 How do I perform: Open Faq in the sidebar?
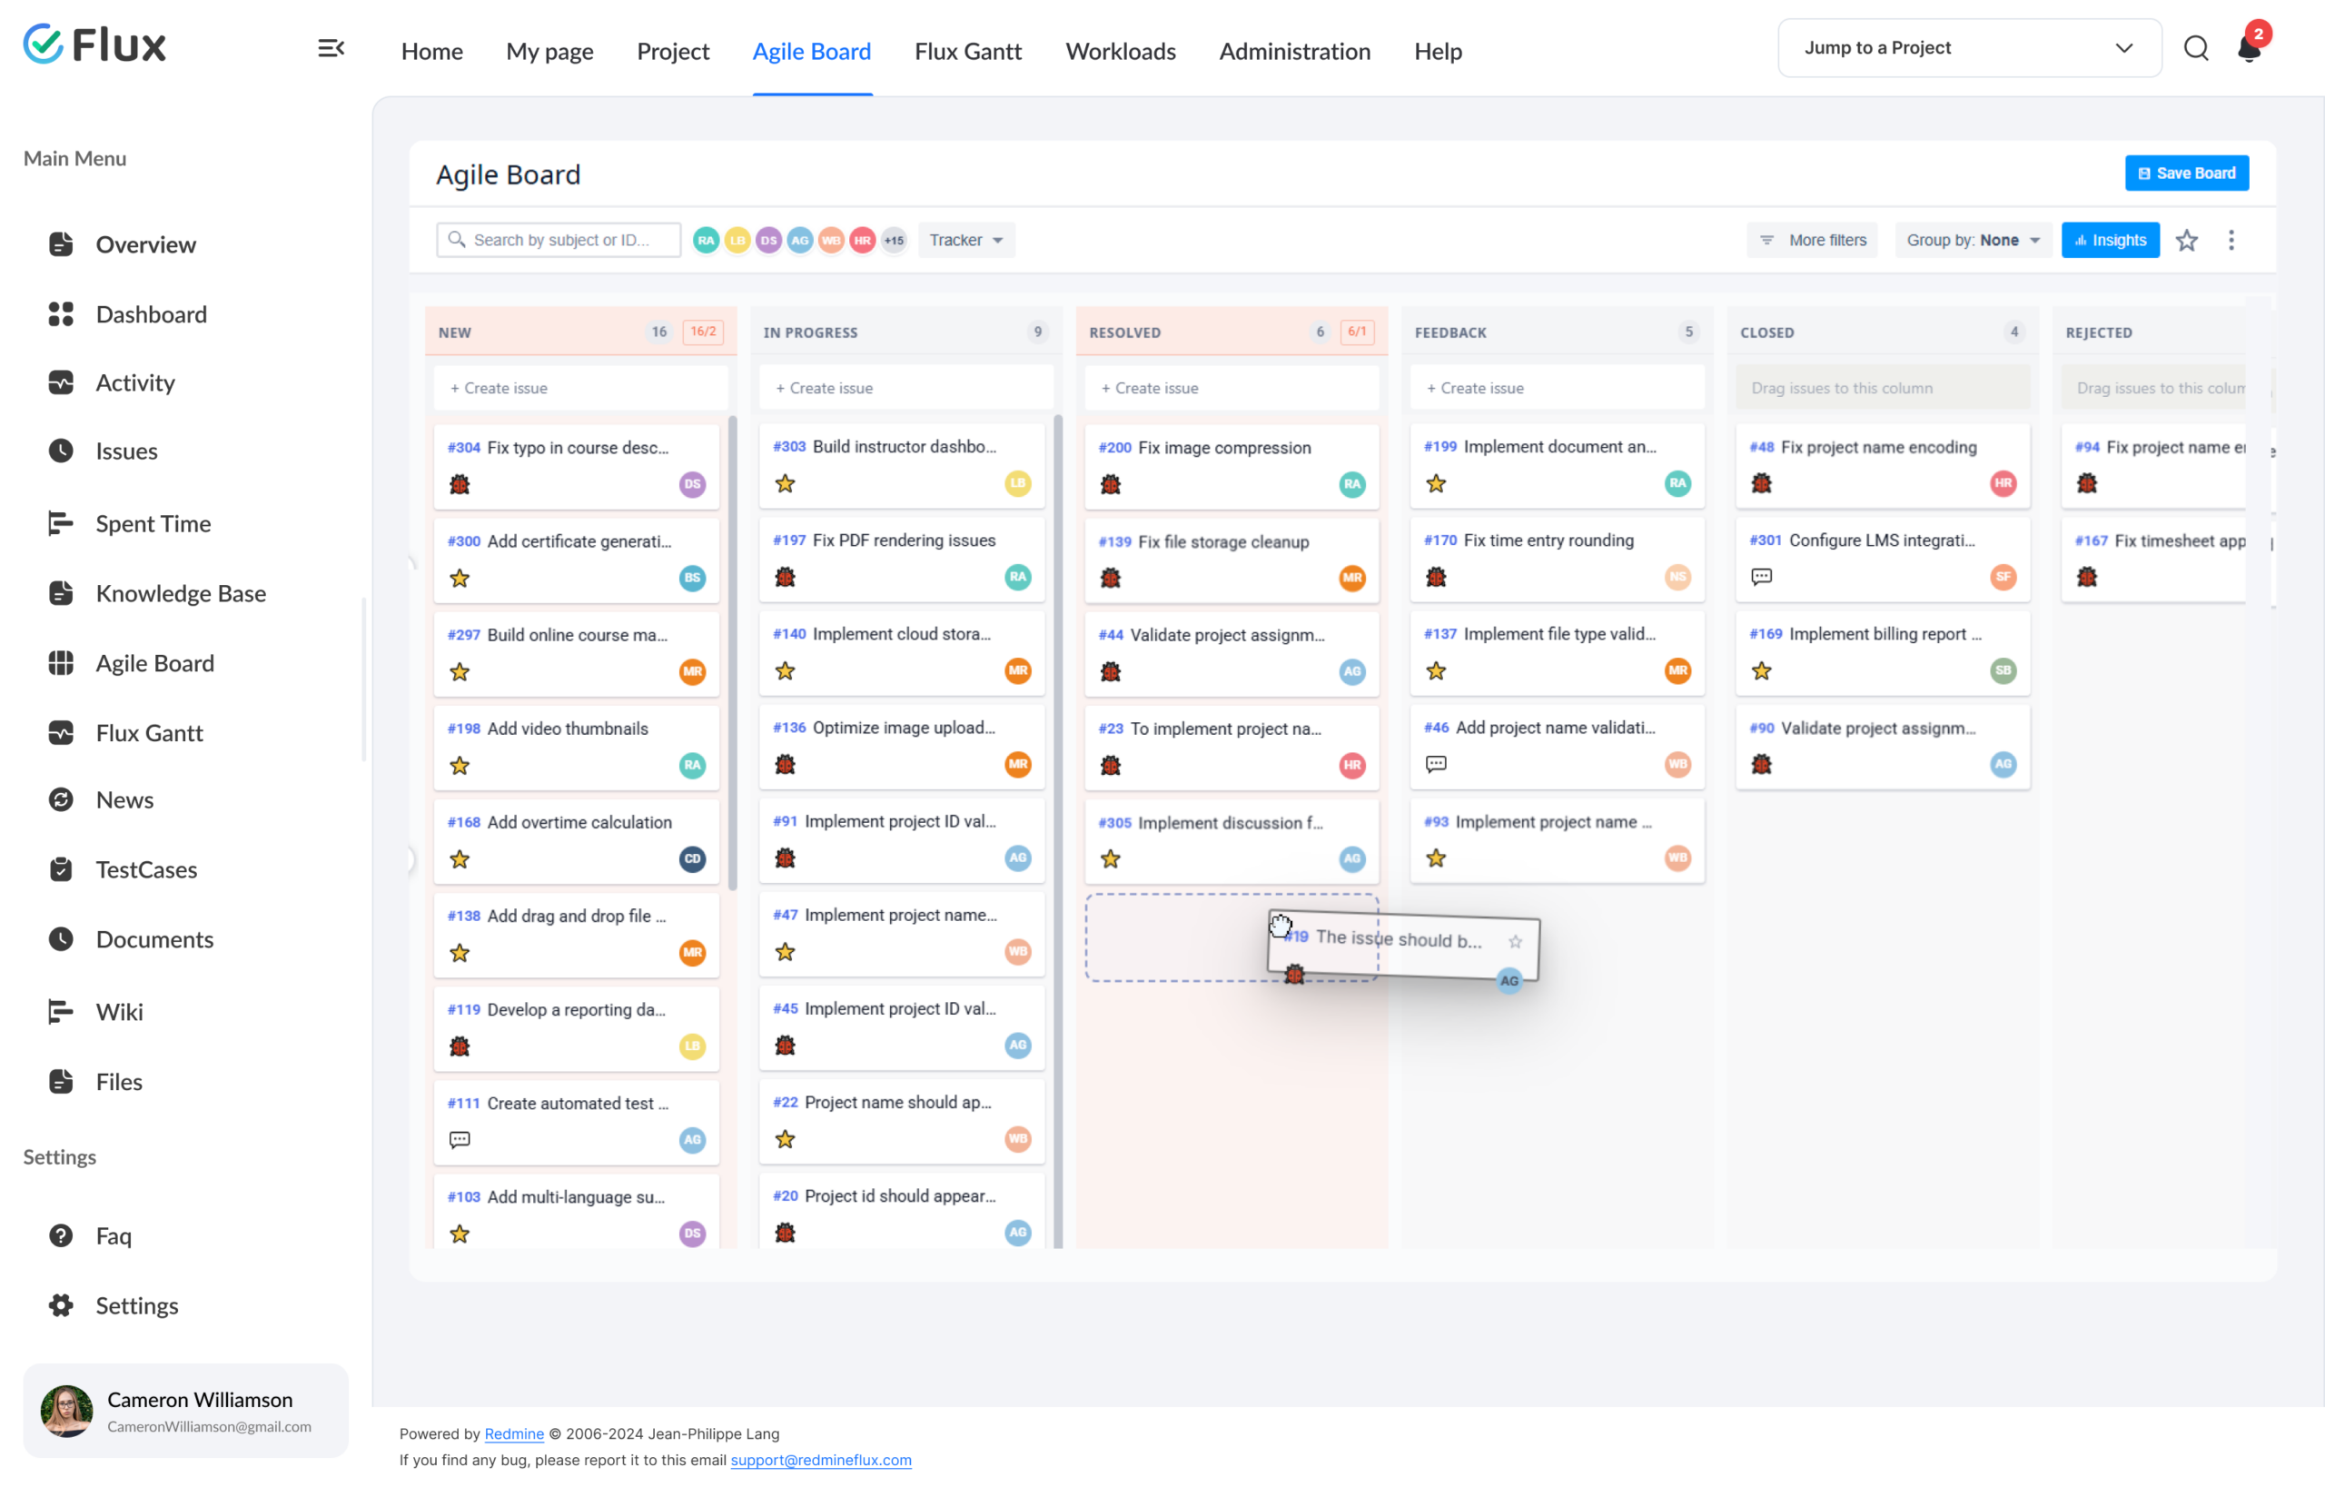113,1235
